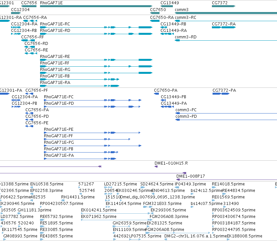Click the CG7656 gene label
This screenshot has height=241, width=277.
coord(29,3)
